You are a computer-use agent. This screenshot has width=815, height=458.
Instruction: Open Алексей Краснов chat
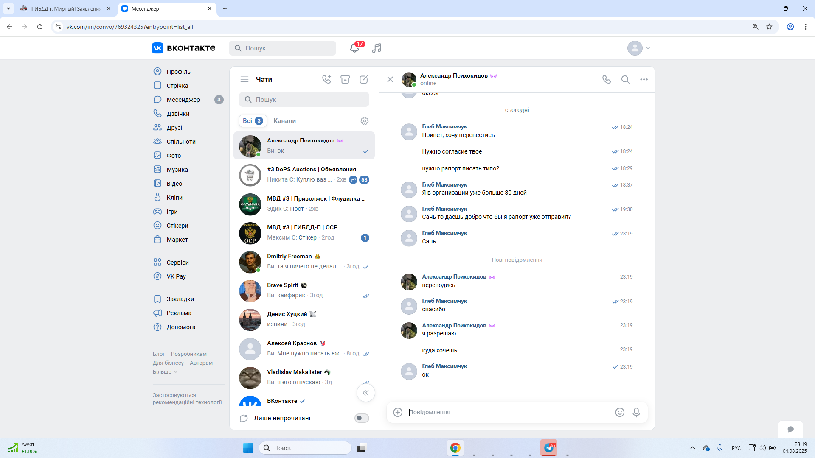[304, 349]
